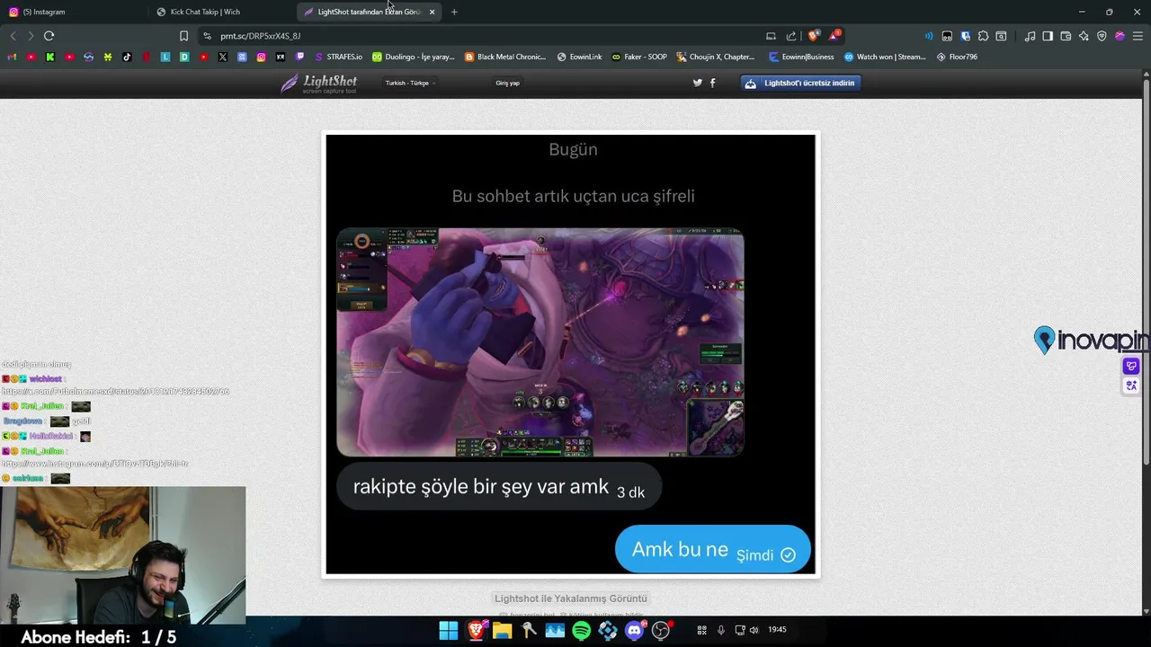Click the address bar URL prnt.sc/DRP5xrX4S_8J
Viewport: 1151px width, 647px height.
coord(260,36)
